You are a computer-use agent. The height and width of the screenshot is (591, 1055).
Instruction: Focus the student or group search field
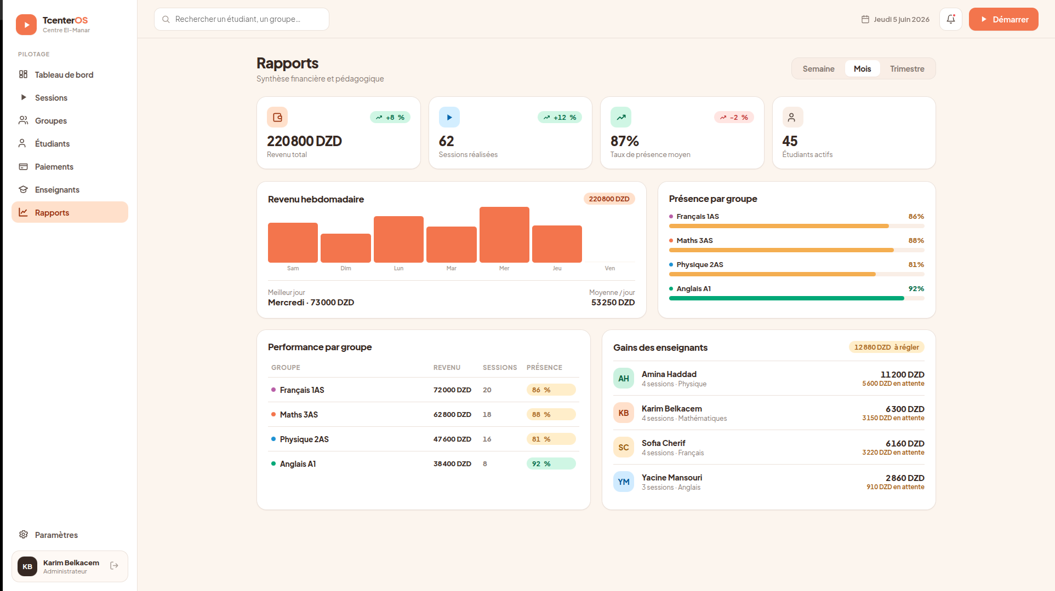242,19
